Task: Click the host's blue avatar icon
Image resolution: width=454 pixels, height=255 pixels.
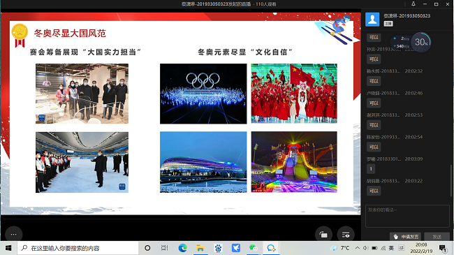Action: click(372, 20)
